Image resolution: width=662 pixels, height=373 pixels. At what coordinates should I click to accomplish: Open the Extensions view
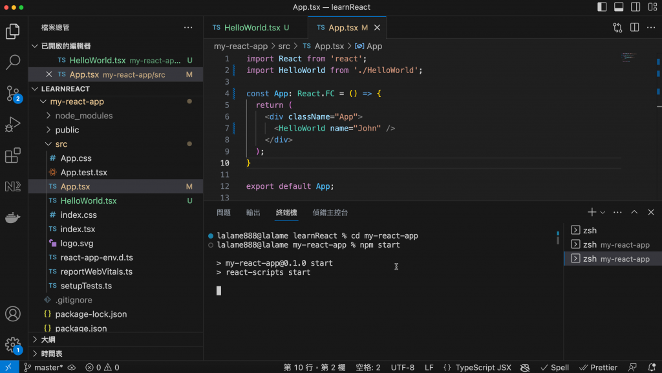coord(13,155)
